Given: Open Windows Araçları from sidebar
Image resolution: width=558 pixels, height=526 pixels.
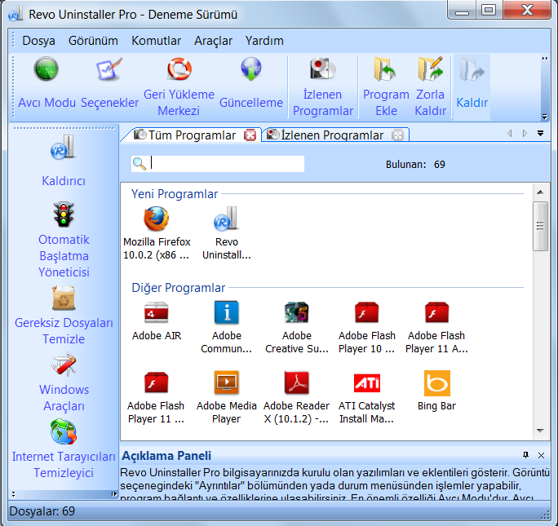Looking at the screenshot, I should tap(64, 382).
